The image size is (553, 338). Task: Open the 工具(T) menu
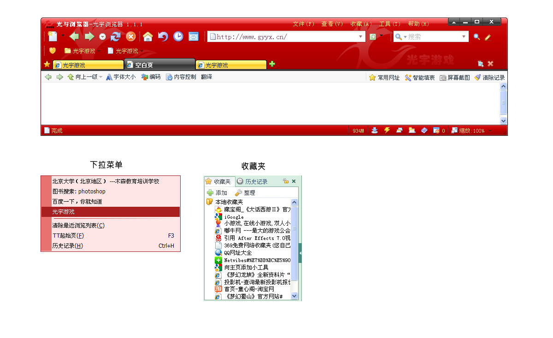[x=390, y=24]
